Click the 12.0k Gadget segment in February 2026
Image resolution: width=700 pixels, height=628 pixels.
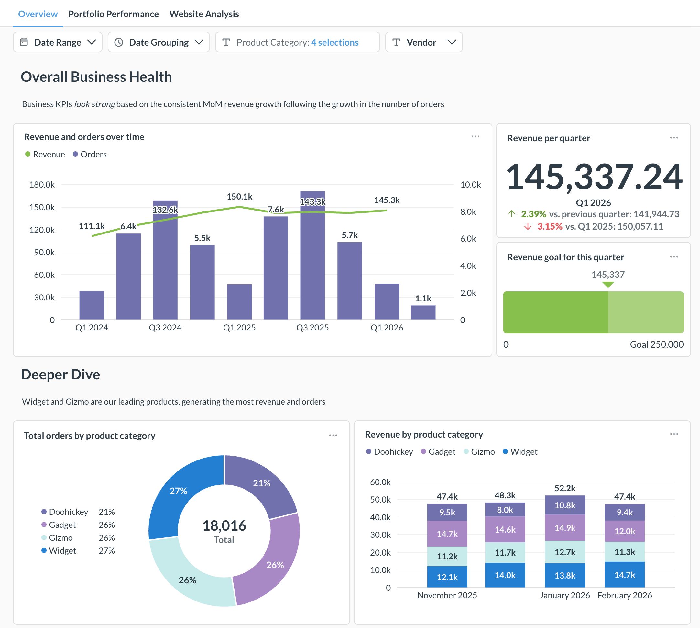pyautogui.click(x=624, y=531)
